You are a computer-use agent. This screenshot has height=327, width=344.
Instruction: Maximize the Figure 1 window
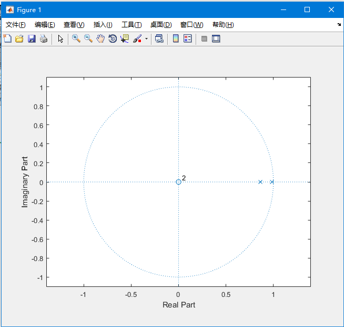tap(307, 9)
